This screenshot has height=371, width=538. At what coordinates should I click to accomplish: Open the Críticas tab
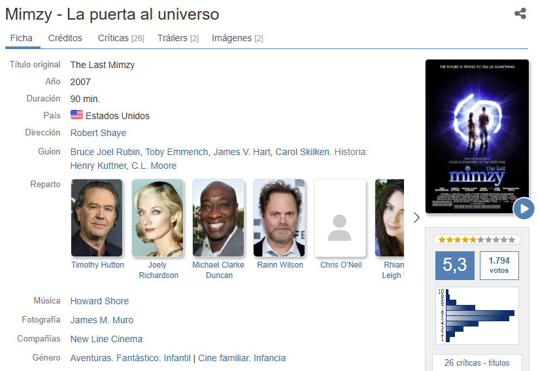click(121, 38)
